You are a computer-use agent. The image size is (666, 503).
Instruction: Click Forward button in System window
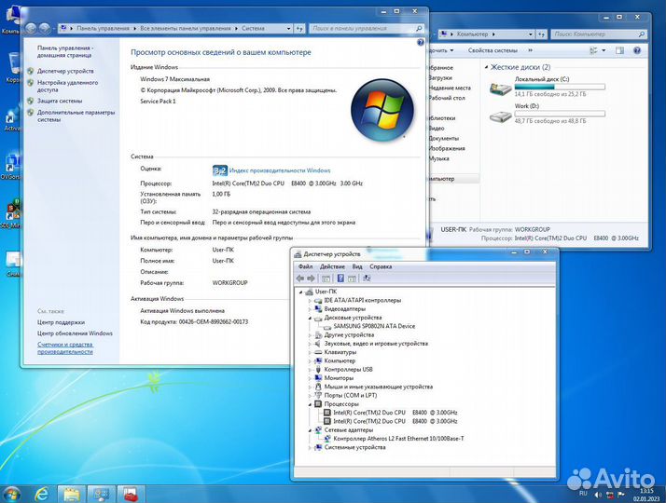(44, 29)
